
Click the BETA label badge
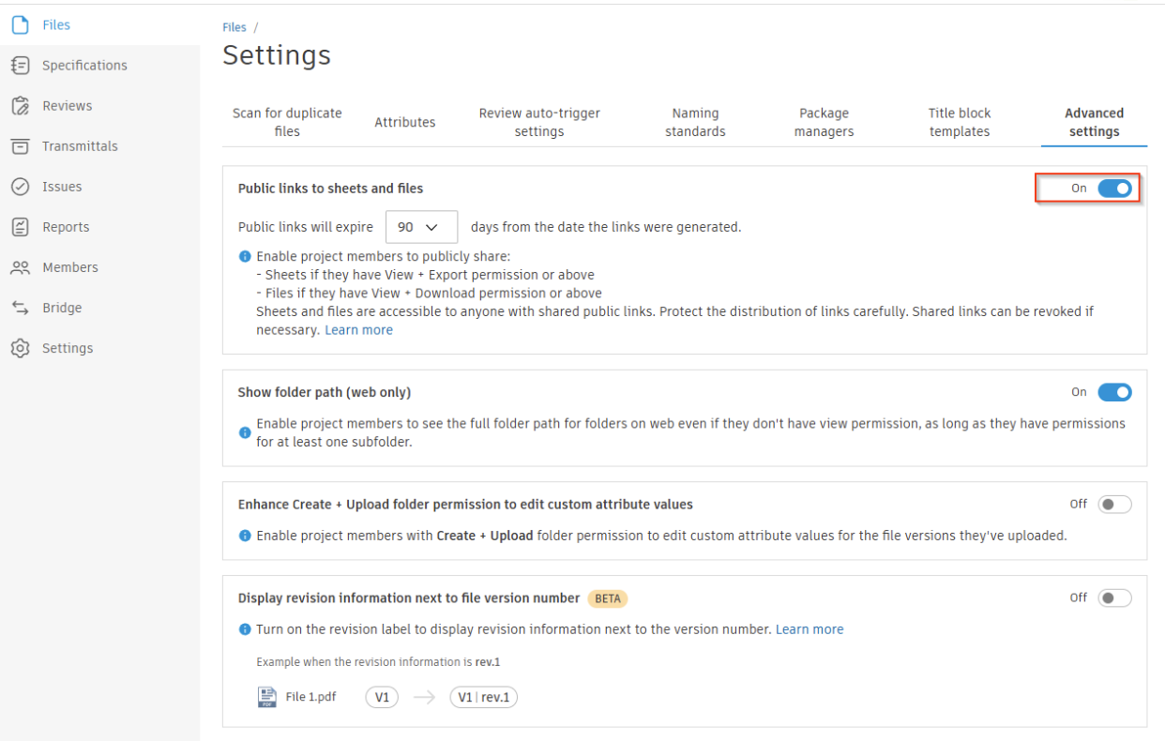coord(608,598)
